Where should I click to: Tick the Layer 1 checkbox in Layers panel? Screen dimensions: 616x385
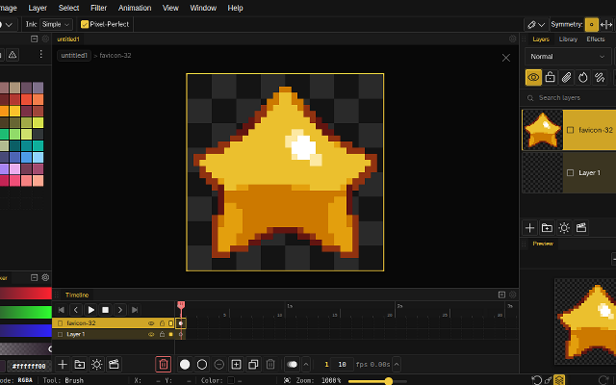click(571, 173)
